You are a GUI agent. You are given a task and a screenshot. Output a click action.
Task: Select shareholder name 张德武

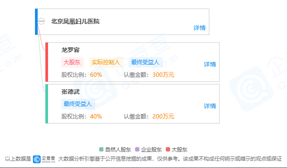[71, 92]
